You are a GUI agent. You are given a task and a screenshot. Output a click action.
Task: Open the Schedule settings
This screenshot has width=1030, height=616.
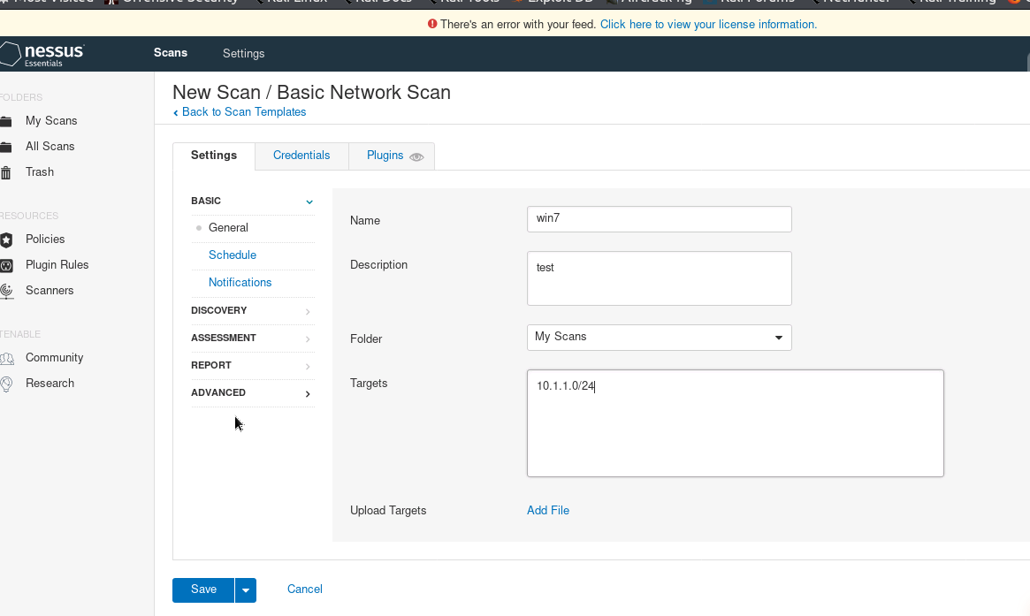tap(233, 255)
